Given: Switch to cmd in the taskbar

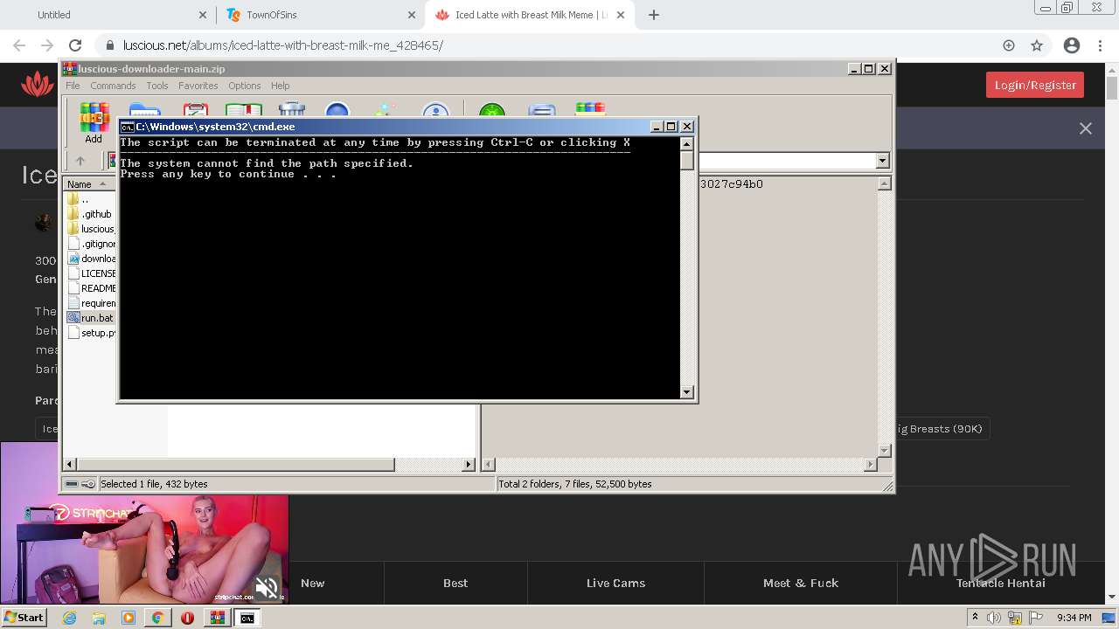Looking at the screenshot, I should [x=247, y=618].
